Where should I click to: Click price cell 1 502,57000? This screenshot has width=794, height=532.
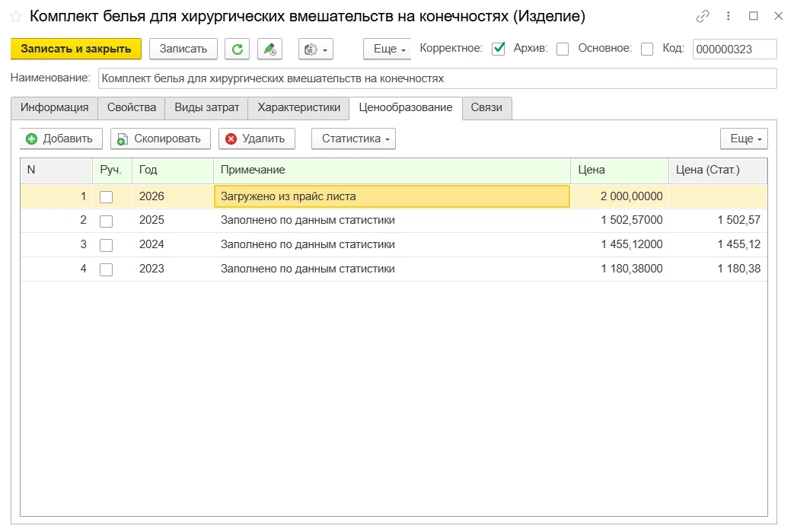point(620,220)
